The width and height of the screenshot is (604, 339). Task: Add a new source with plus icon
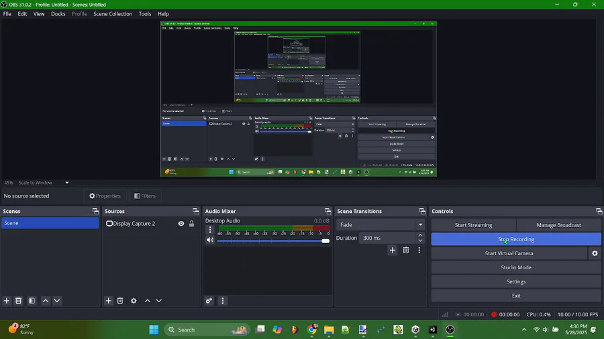tap(108, 301)
